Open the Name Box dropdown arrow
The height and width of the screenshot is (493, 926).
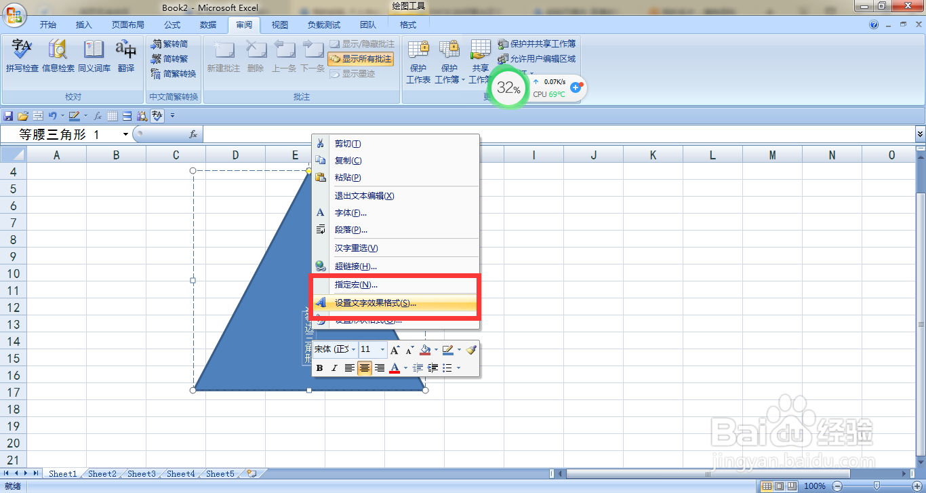(125, 134)
